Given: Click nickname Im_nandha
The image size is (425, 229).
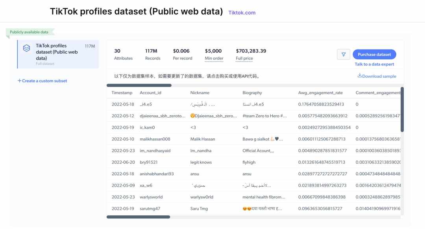Looking at the screenshot, I should (x=201, y=151).
